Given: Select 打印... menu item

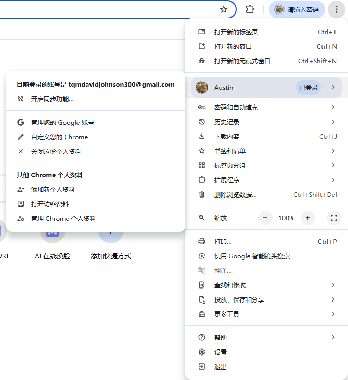Looking at the screenshot, I should 267,242.
